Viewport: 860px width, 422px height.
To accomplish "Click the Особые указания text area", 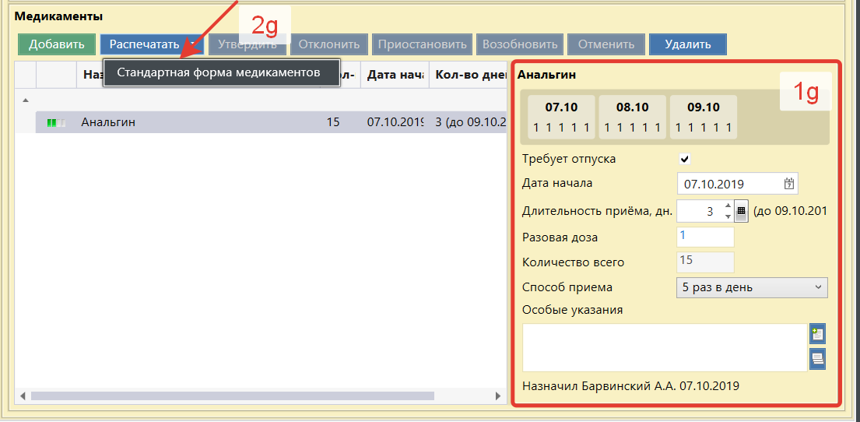I will click(665, 347).
